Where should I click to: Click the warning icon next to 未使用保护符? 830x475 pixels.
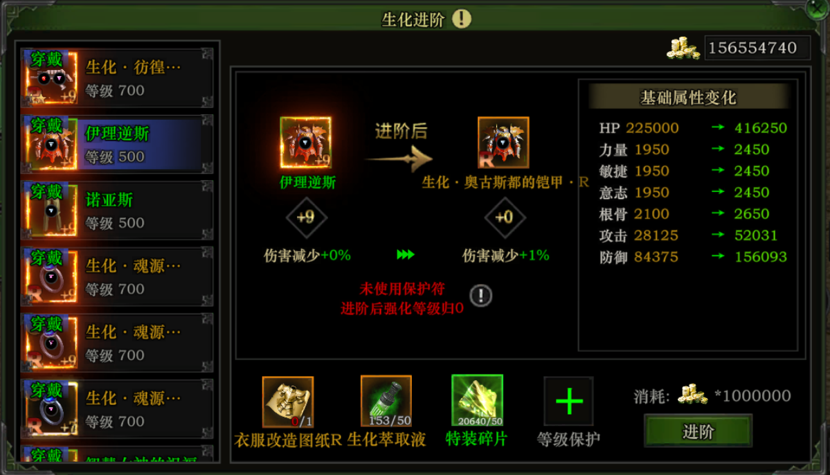(x=480, y=296)
